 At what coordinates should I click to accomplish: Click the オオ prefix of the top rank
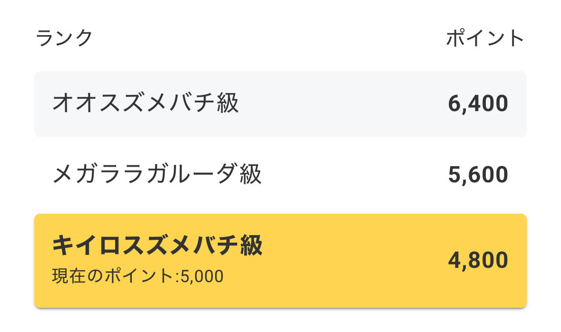pos(75,104)
